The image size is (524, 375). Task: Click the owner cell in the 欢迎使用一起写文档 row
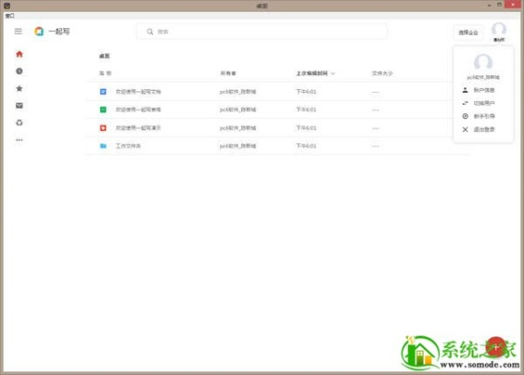[x=238, y=91]
